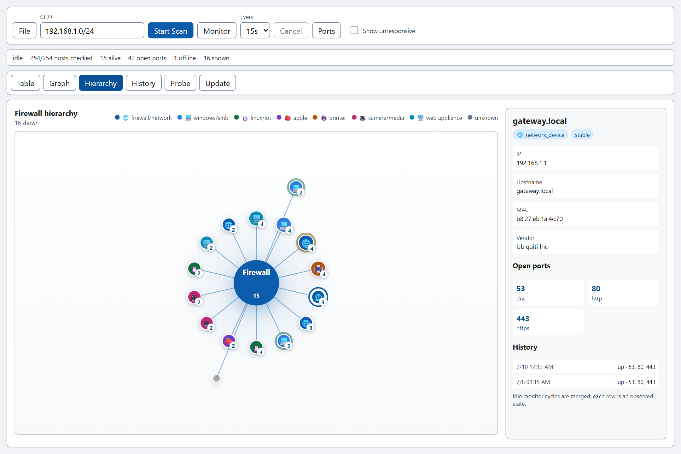Focus the CIDR input field

coord(92,30)
